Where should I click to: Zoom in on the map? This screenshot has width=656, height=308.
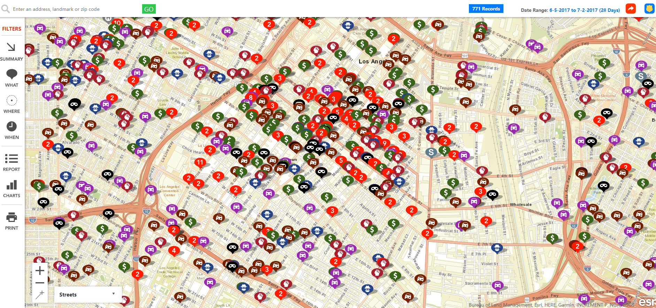[x=40, y=270]
